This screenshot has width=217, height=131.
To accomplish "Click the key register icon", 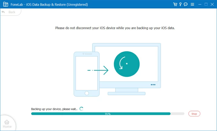I will [x=180, y=4].
